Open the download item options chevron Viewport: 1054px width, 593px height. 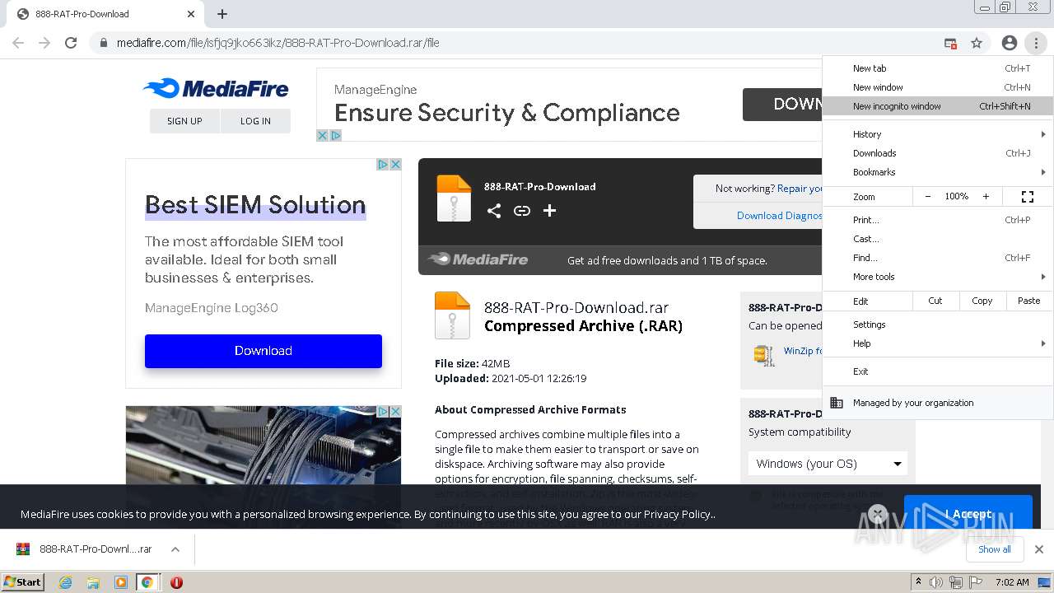175,549
